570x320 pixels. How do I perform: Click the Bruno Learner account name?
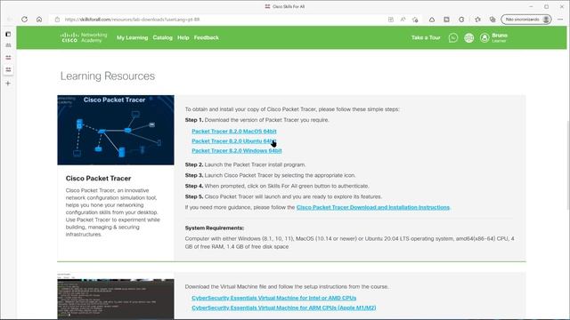[x=500, y=37]
